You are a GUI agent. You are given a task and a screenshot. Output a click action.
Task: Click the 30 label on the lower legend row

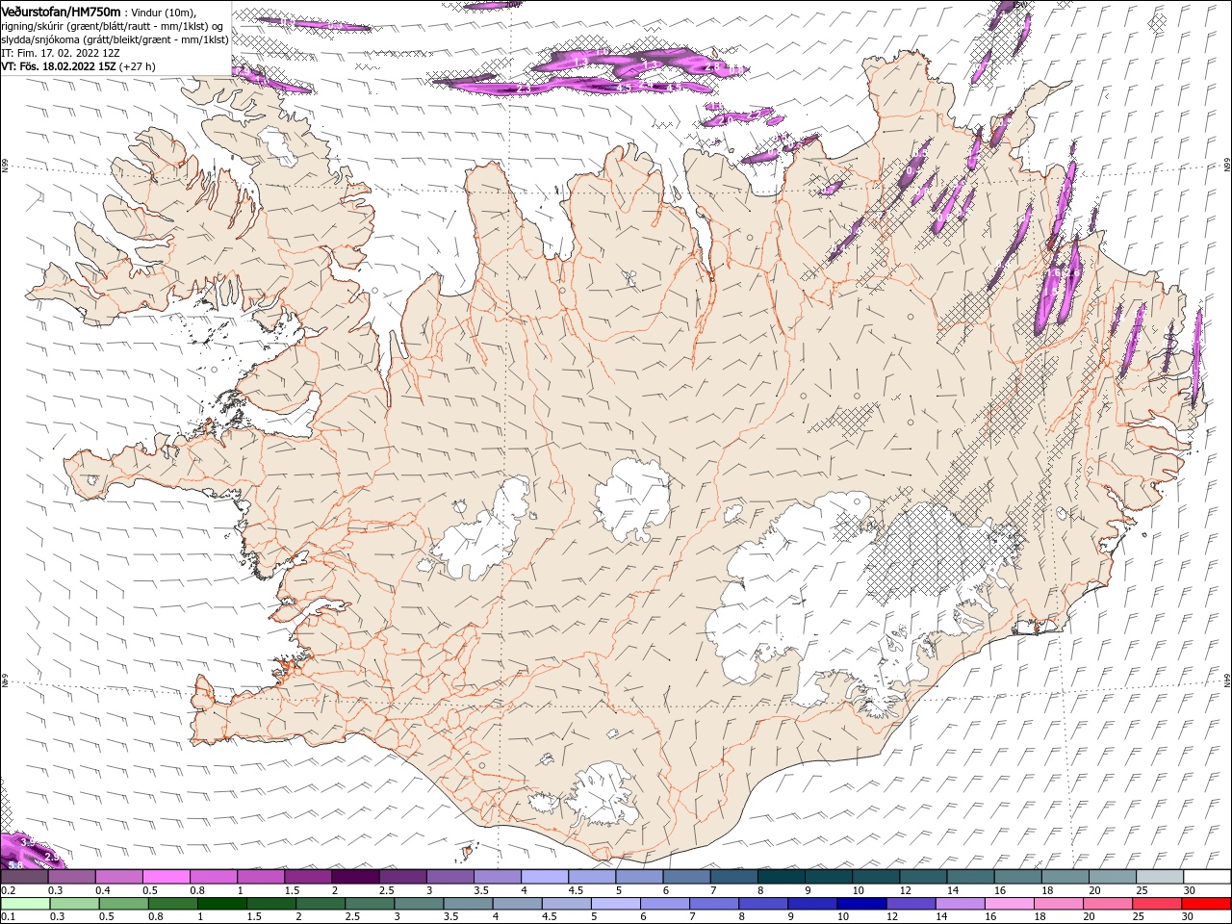pos(1187,916)
